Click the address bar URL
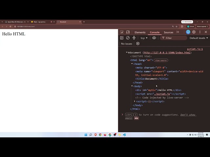 click(x=26, y=26)
